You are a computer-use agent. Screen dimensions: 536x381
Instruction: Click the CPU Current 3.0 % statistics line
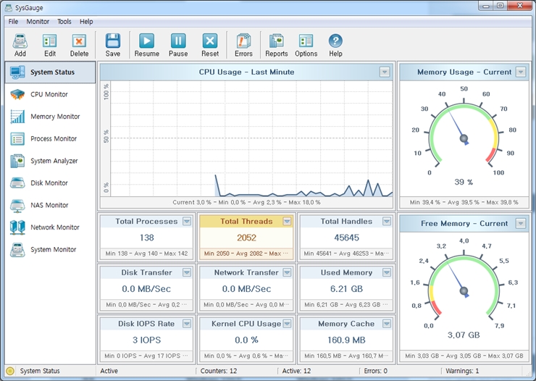(x=246, y=202)
